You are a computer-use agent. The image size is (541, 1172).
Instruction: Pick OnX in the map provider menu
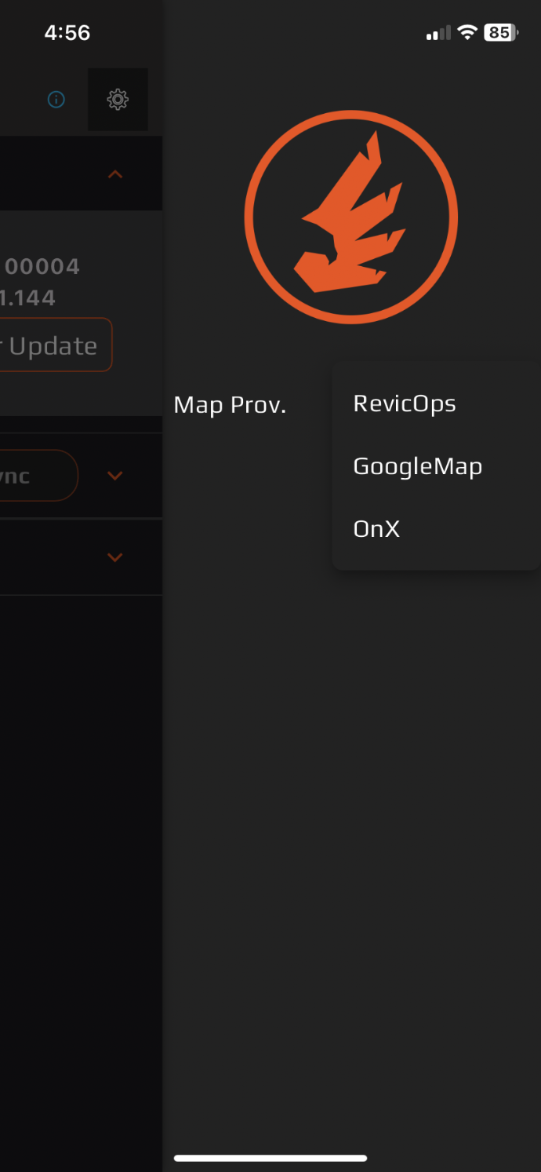[377, 529]
